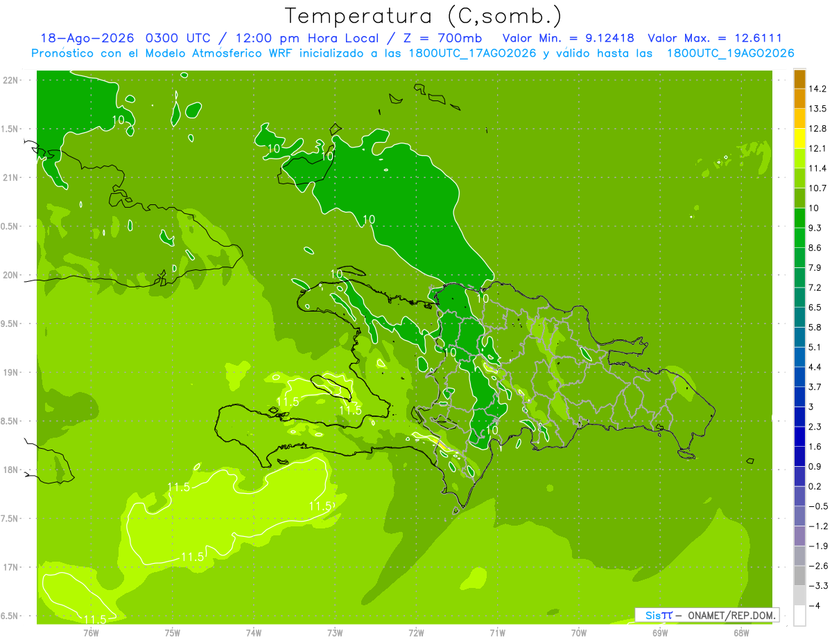Click purple swatch between -1.9 and -1.2

point(799,536)
